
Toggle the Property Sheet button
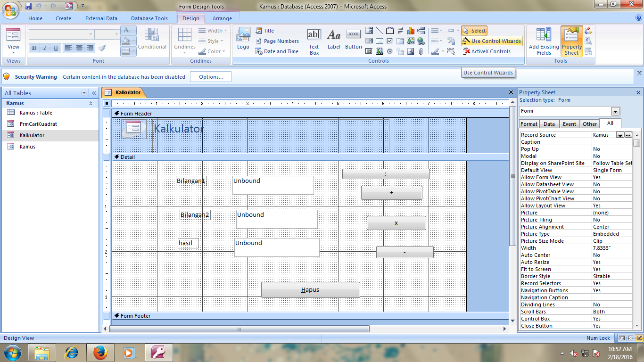pyautogui.click(x=571, y=41)
